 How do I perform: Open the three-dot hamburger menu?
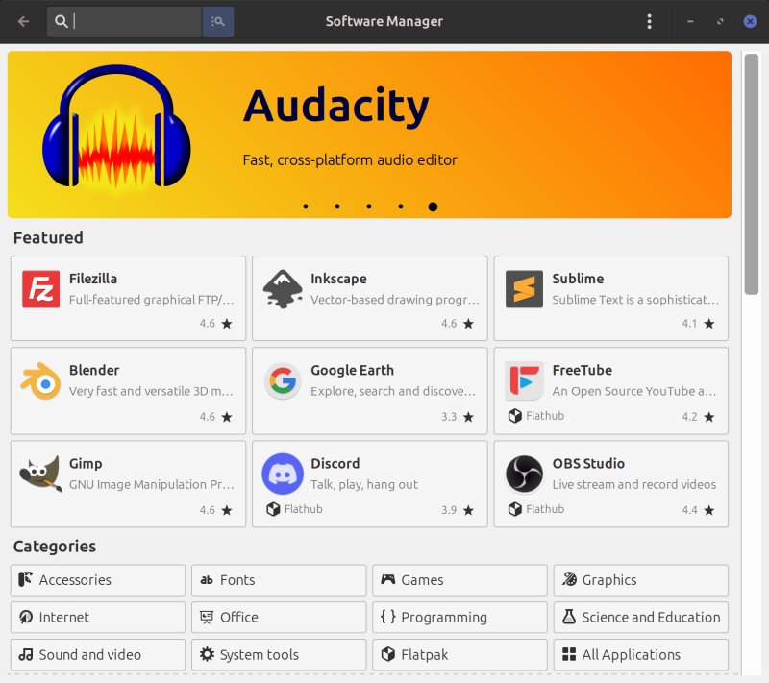click(x=649, y=21)
